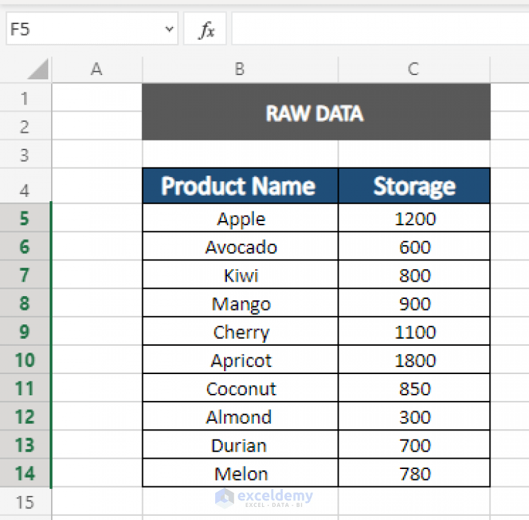The image size is (529, 520).
Task: Click the storage value 780
Action: click(x=414, y=472)
